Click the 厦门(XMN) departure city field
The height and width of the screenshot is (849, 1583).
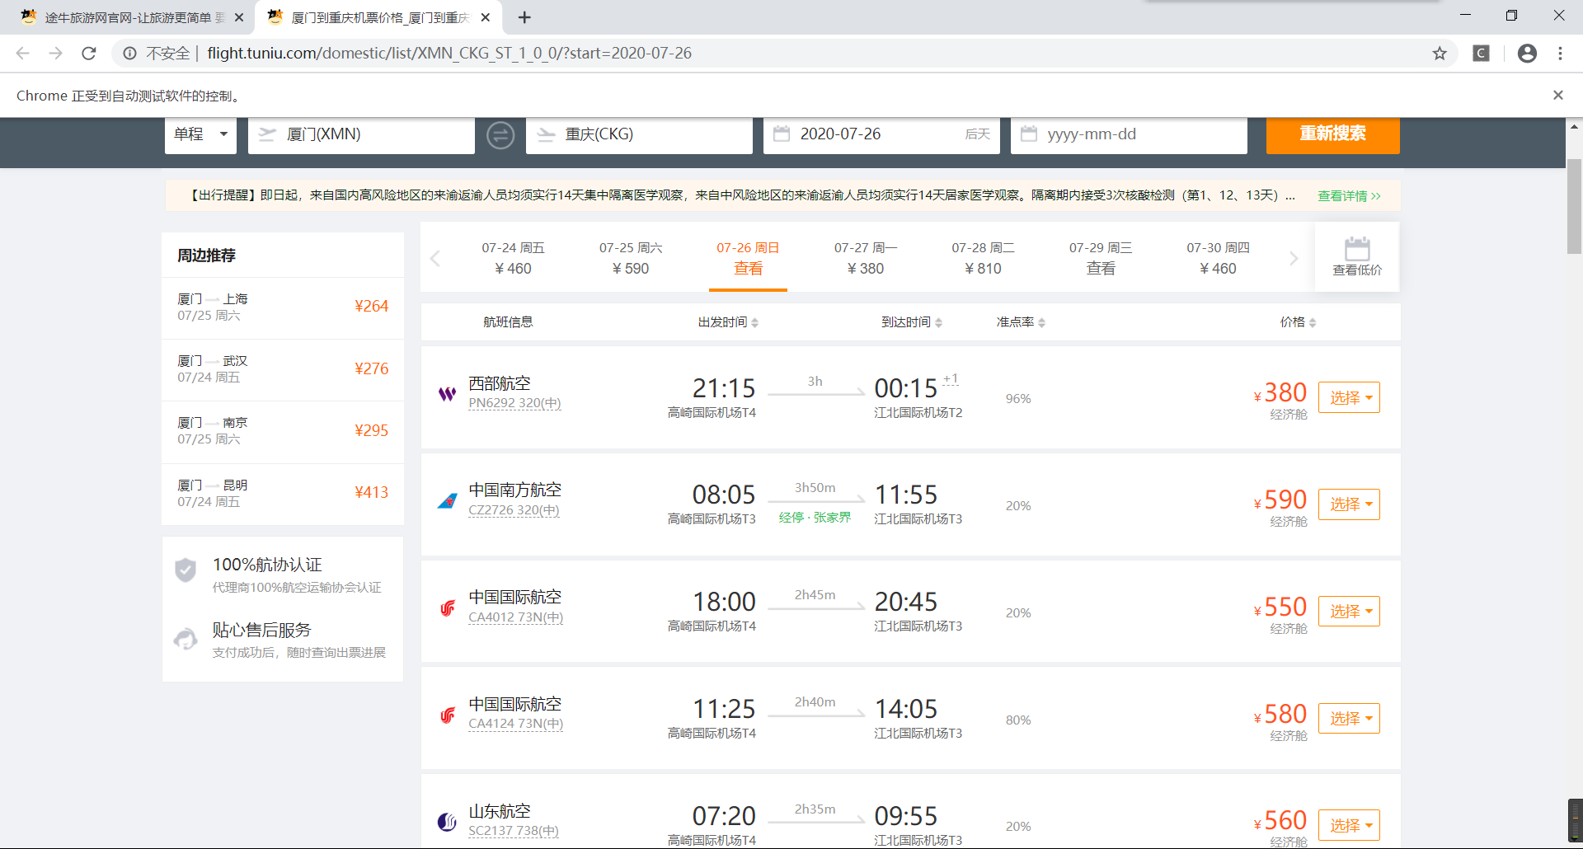361,134
